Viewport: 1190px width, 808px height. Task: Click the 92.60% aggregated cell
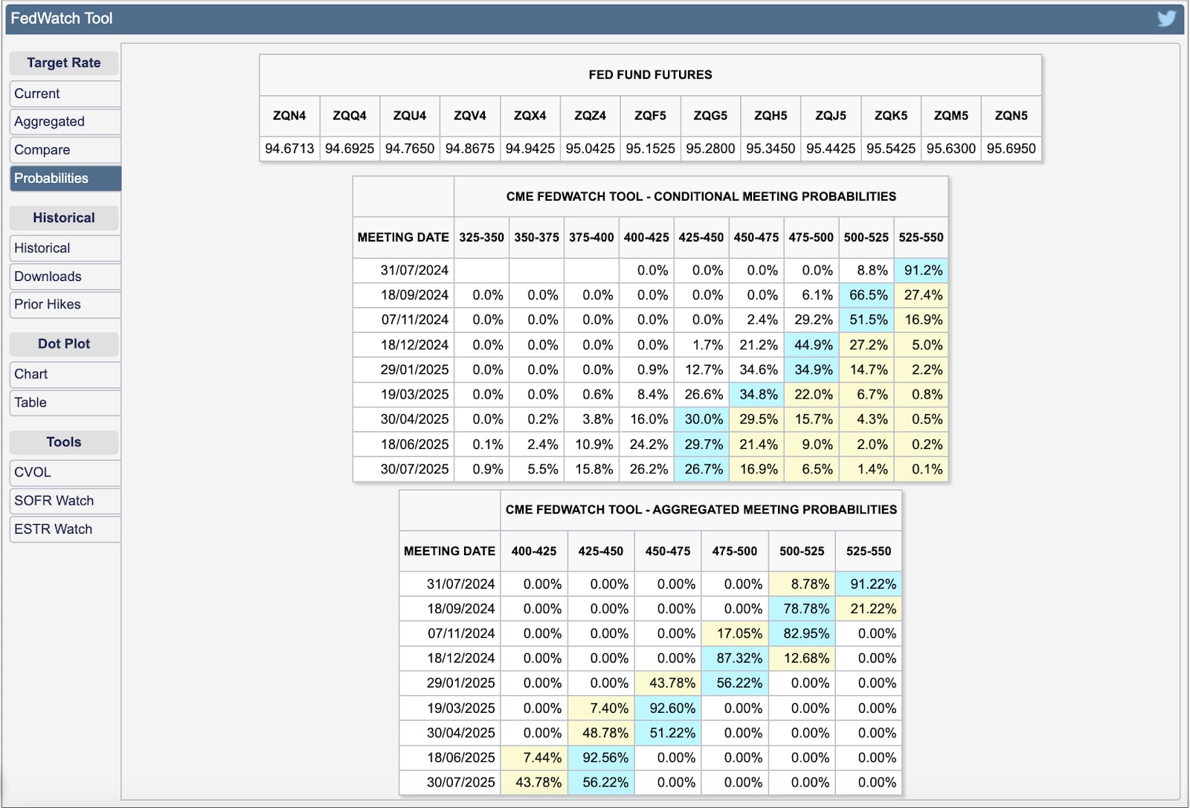pos(668,708)
